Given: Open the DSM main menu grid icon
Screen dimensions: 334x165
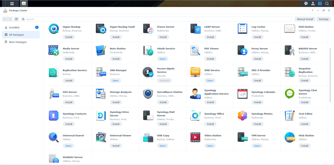Looking at the screenshot, I should 12,3.
